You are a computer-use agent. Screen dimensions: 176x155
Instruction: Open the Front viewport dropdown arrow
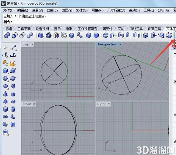pyautogui.click(x=34, y=104)
